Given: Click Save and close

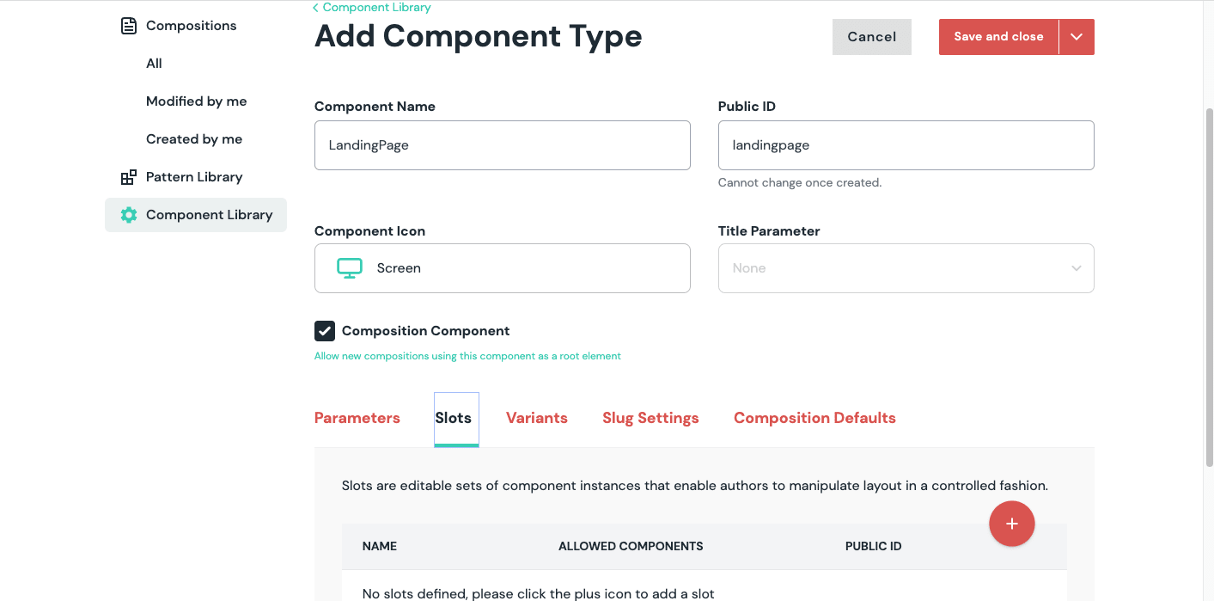Looking at the screenshot, I should click(998, 37).
